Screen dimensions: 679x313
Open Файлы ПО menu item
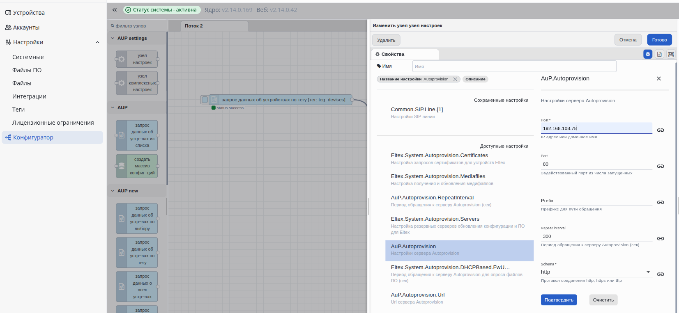click(x=27, y=70)
